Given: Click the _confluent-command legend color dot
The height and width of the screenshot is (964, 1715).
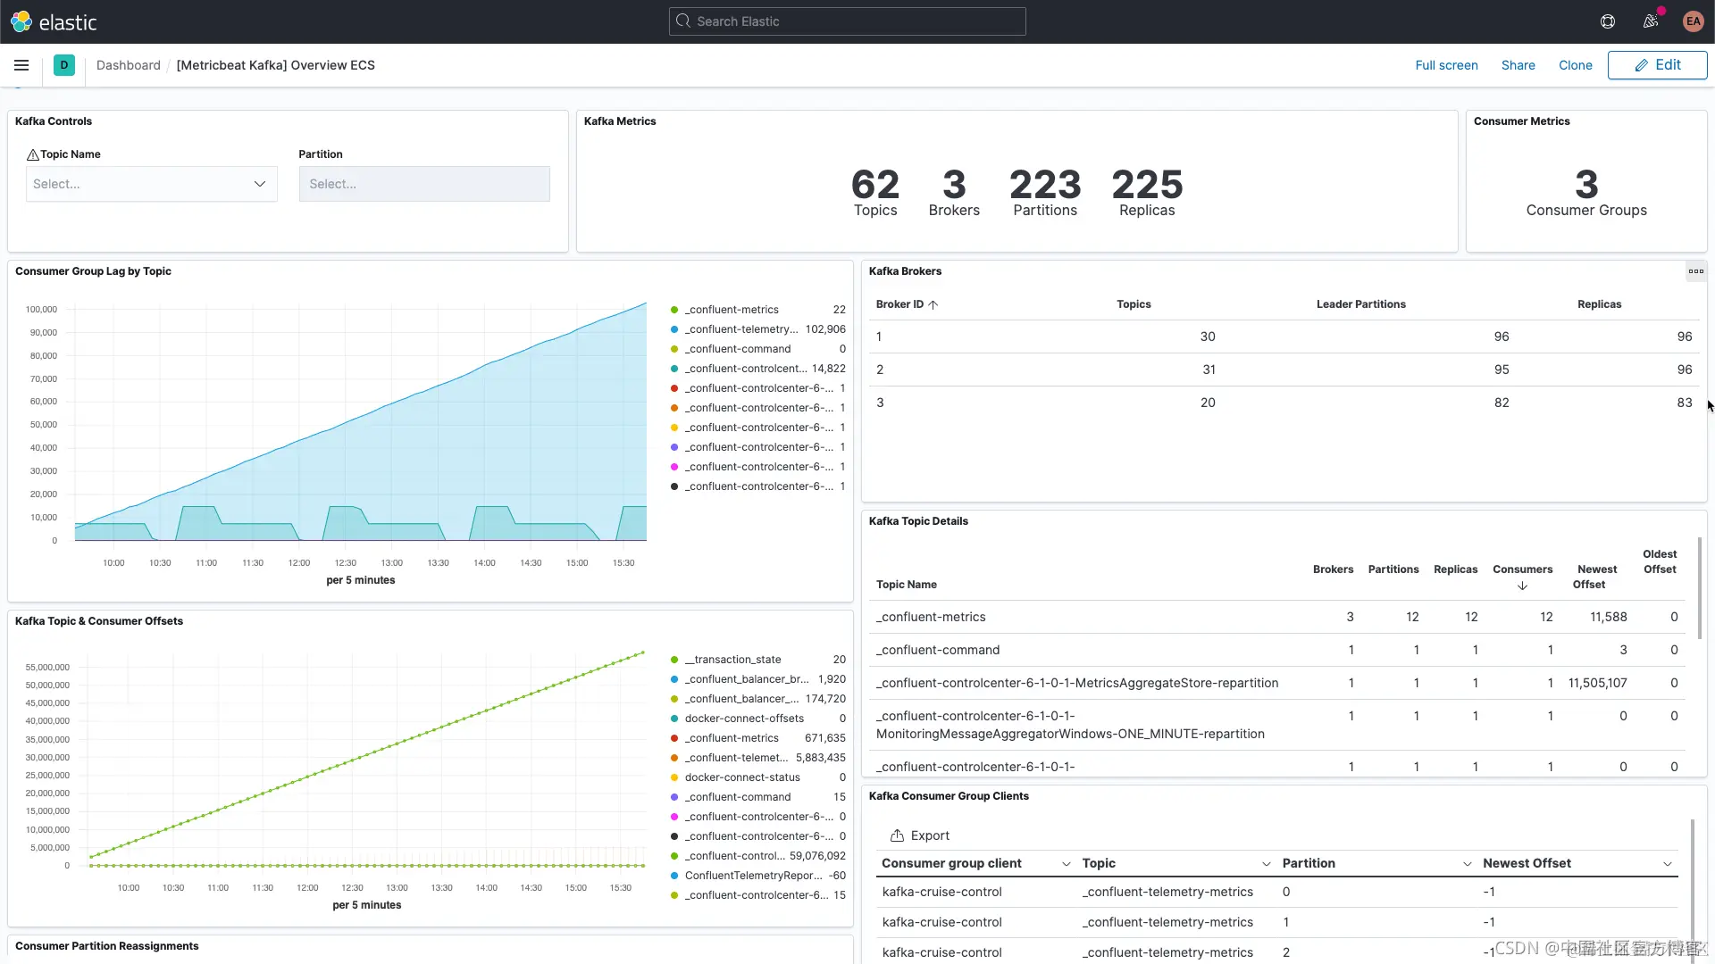Looking at the screenshot, I should click(x=674, y=349).
